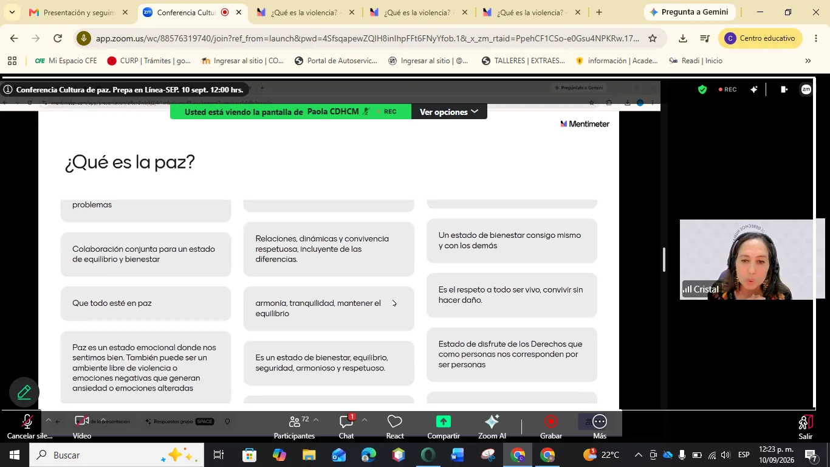Show more bookmarks with the double chevron
830x467 pixels.
[x=808, y=61]
